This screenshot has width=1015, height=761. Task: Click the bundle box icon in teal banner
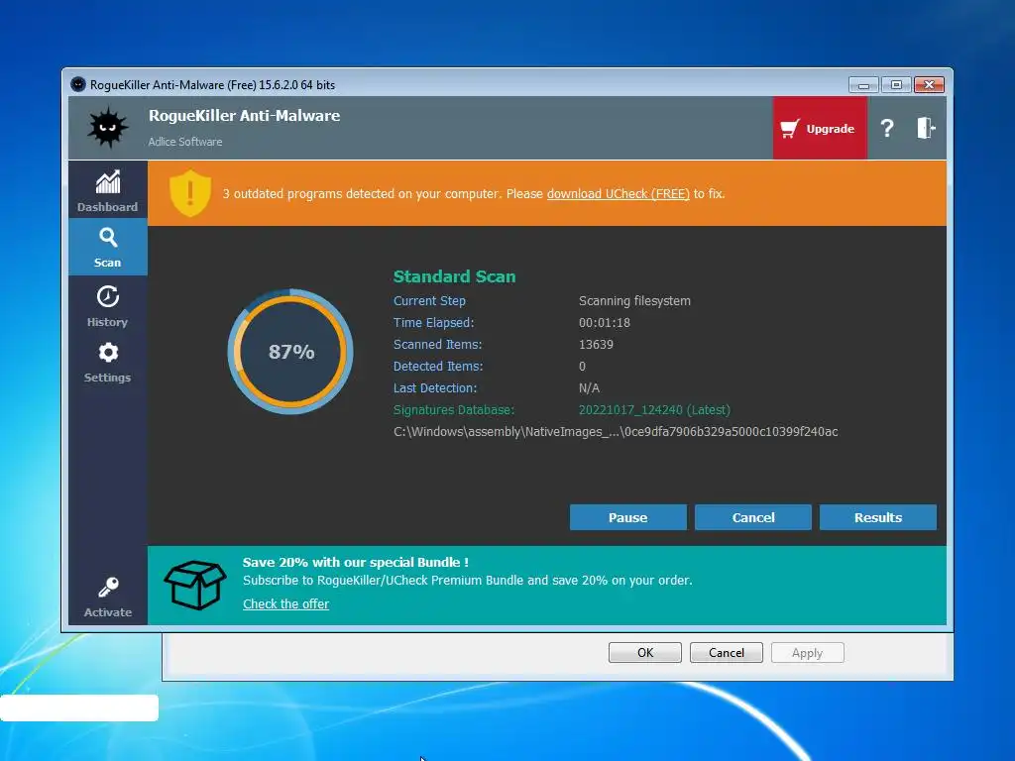point(195,585)
